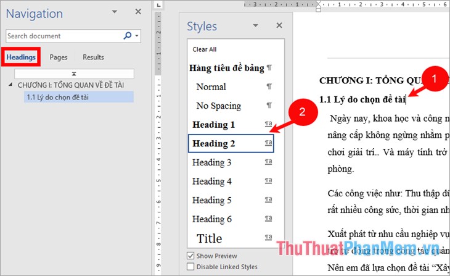Click the left indent marker on ruler
This screenshot has height=276, width=450.
click(x=318, y=9)
